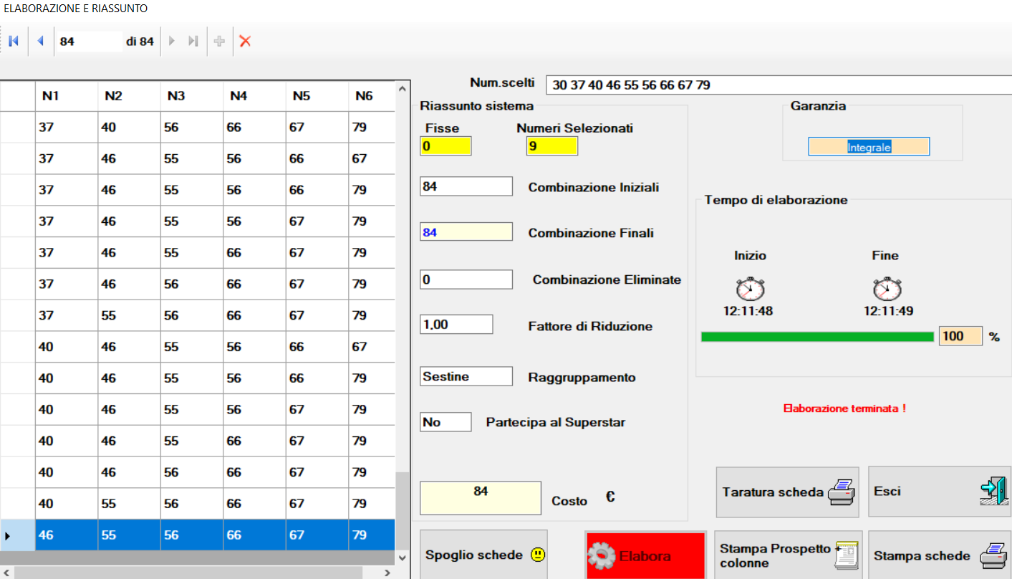The height and width of the screenshot is (579, 1012).
Task: Go to the next record in the navigator
Action: point(172,42)
